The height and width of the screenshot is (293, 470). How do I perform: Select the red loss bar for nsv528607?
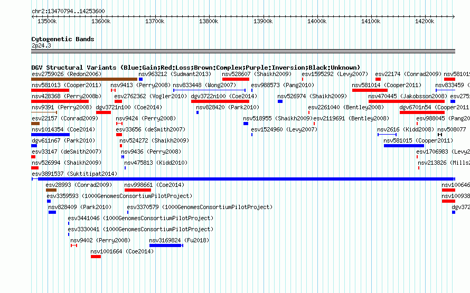[x=236, y=79]
